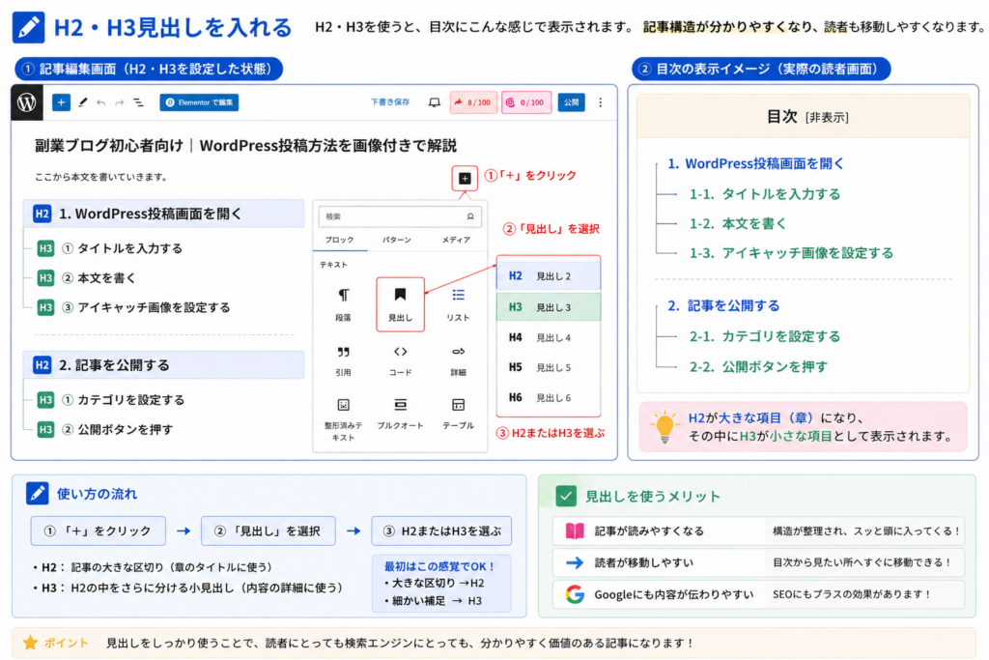Open TOC link 2. 記事を公開する
The image size is (989, 660).
[723, 305]
